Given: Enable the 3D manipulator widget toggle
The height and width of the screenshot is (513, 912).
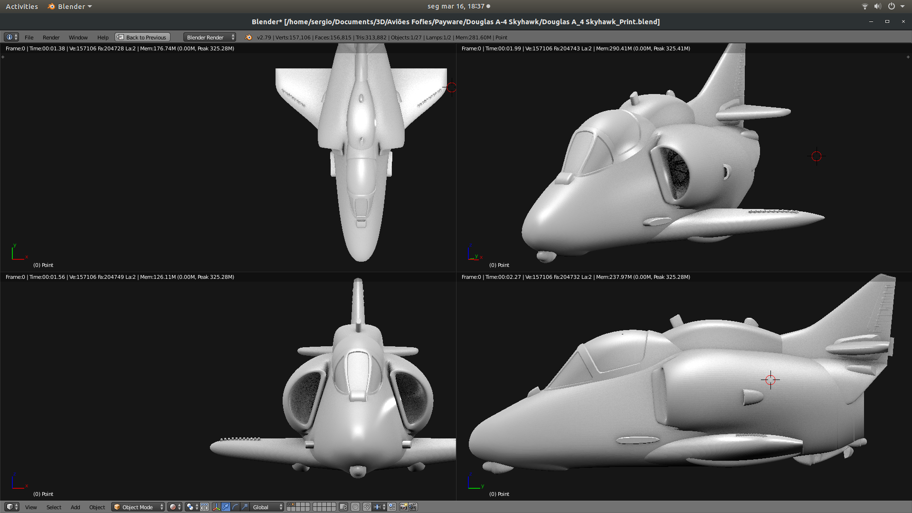Looking at the screenshot, I should (217, 507).
